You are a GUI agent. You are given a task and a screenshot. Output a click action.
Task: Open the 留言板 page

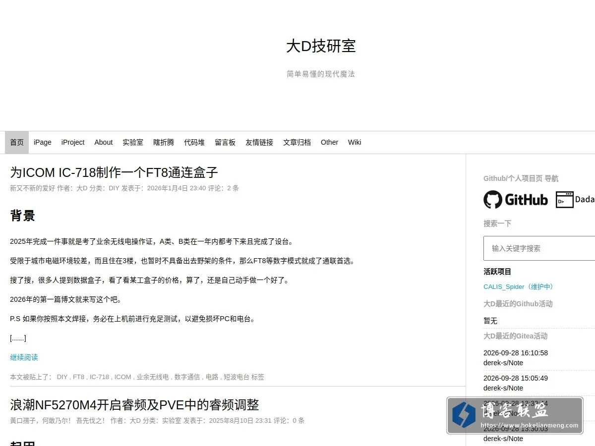(x=225, y=142)
